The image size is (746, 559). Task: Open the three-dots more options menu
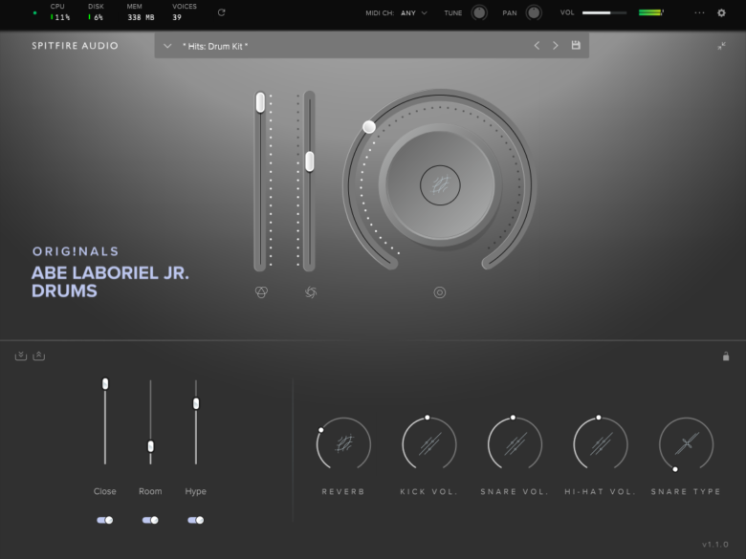pos(699,12)
